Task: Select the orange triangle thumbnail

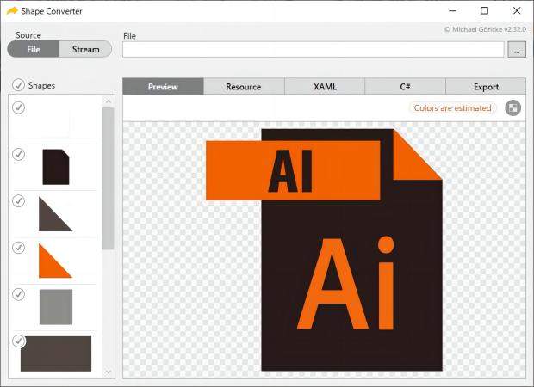Action: coord(55,261)
